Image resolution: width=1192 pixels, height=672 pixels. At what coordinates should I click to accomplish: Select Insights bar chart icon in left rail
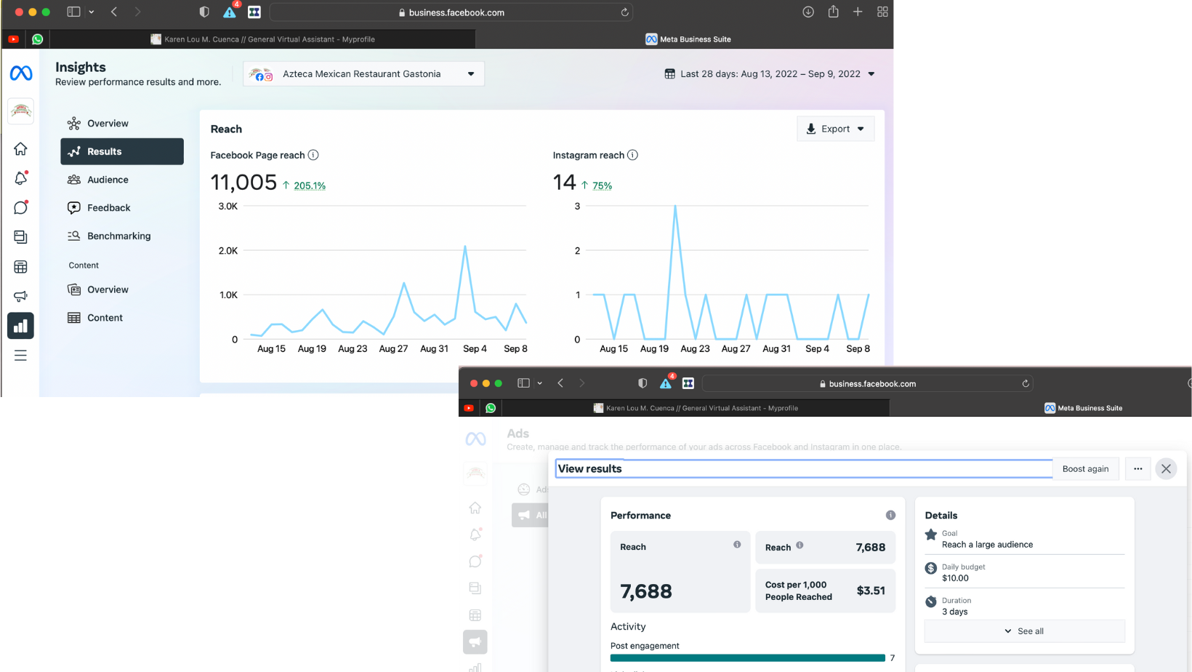pos(20,326)
